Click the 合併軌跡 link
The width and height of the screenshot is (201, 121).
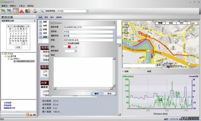(8, 103)
